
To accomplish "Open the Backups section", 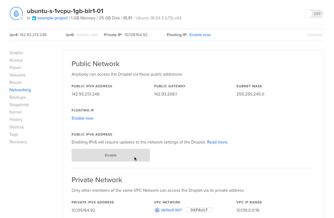I will pyautogui.click(x=17, y=97).
